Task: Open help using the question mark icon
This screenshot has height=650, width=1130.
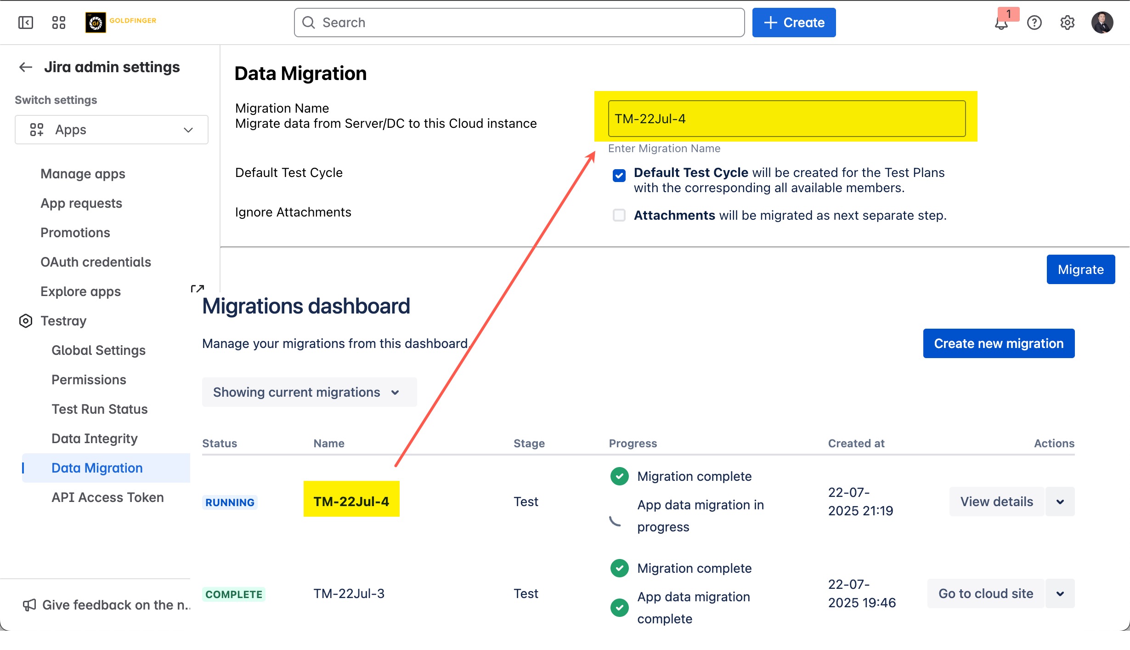Action: coord(1034,23)
